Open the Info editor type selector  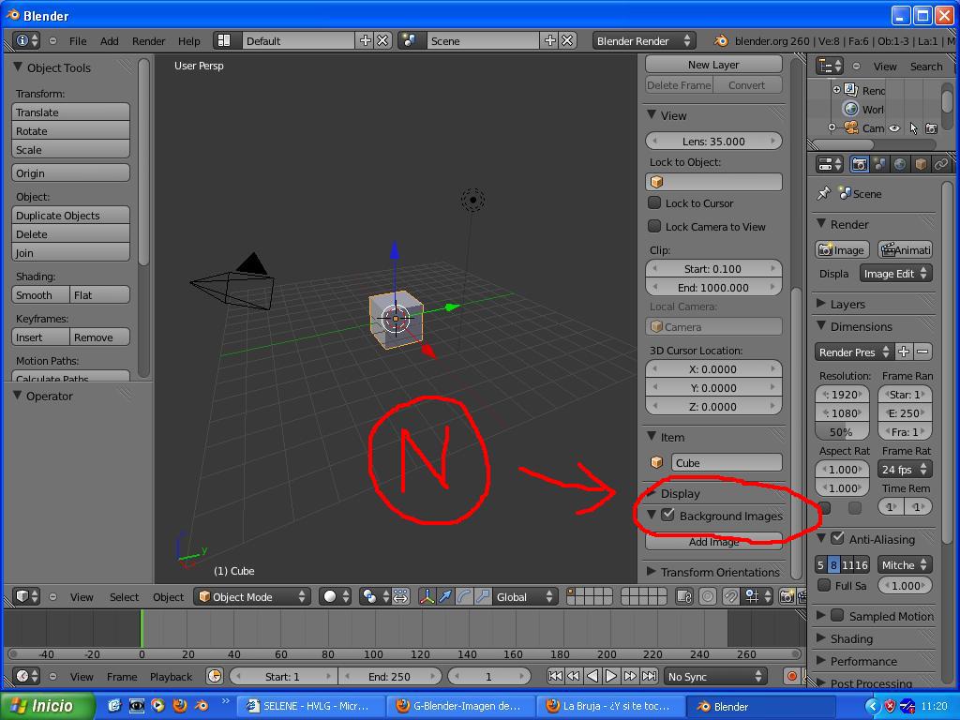pos(26,40)
